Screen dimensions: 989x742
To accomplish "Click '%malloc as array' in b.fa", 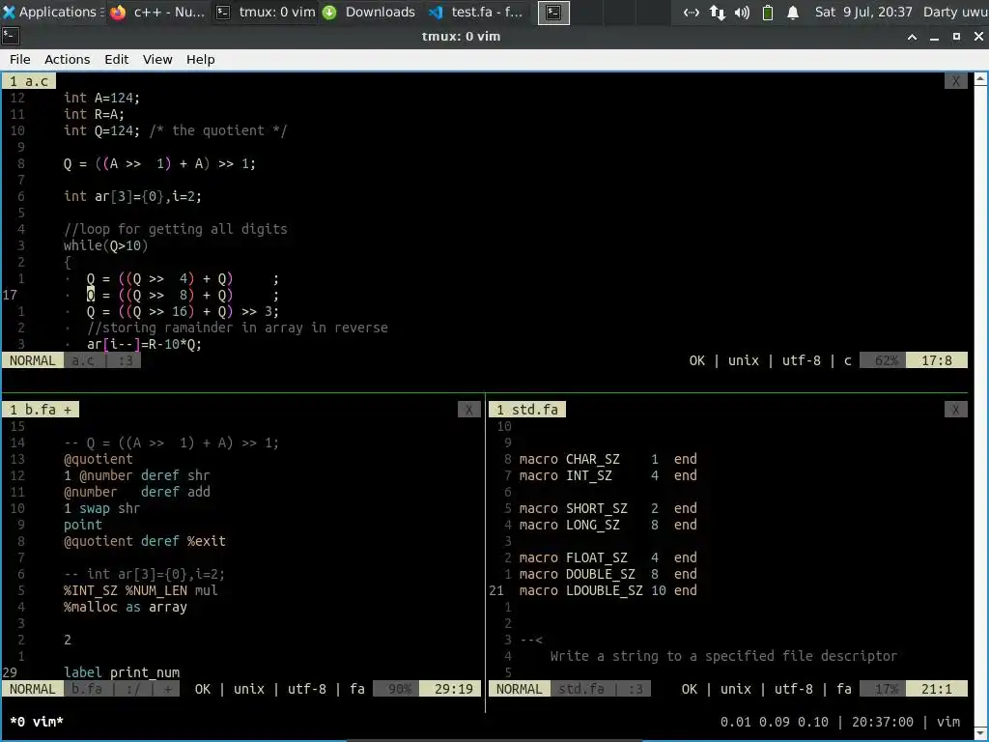I will pyautogui.click(x=126, y=607).
